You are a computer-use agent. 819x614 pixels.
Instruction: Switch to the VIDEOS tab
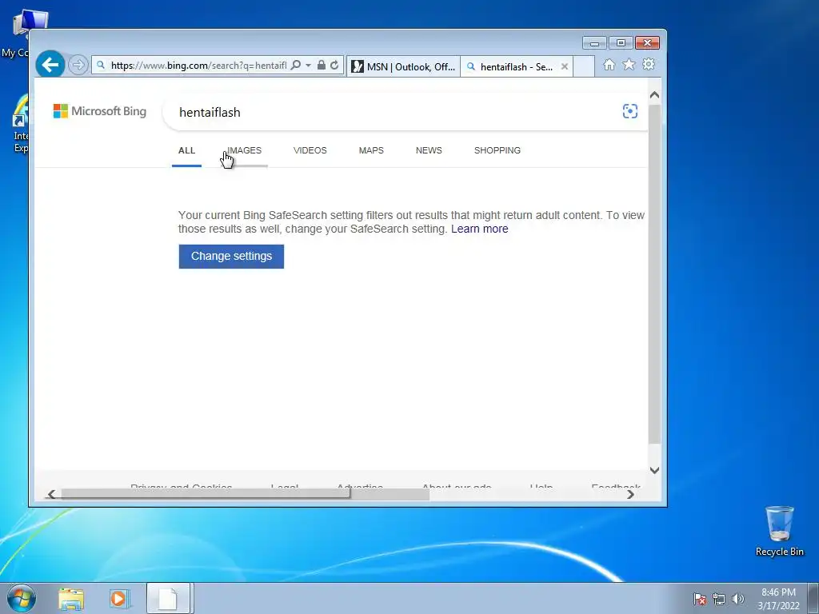[x=310, y=150]
